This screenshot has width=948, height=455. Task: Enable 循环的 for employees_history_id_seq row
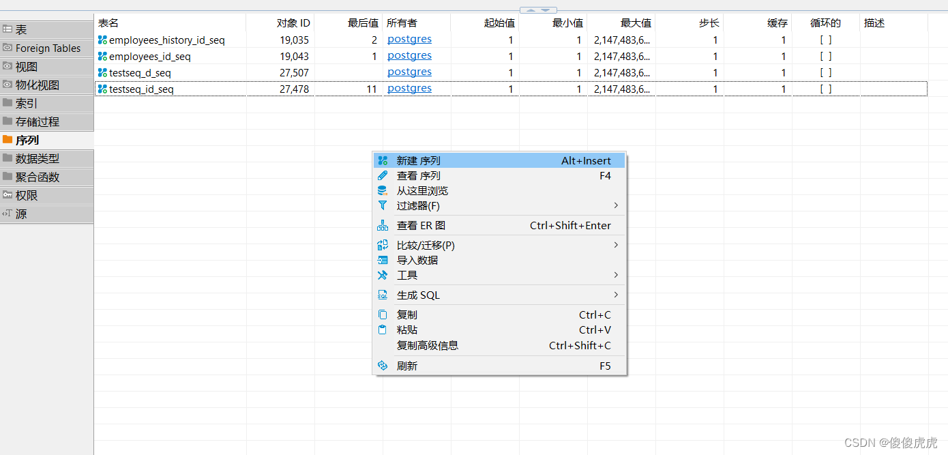click(826, 40)
